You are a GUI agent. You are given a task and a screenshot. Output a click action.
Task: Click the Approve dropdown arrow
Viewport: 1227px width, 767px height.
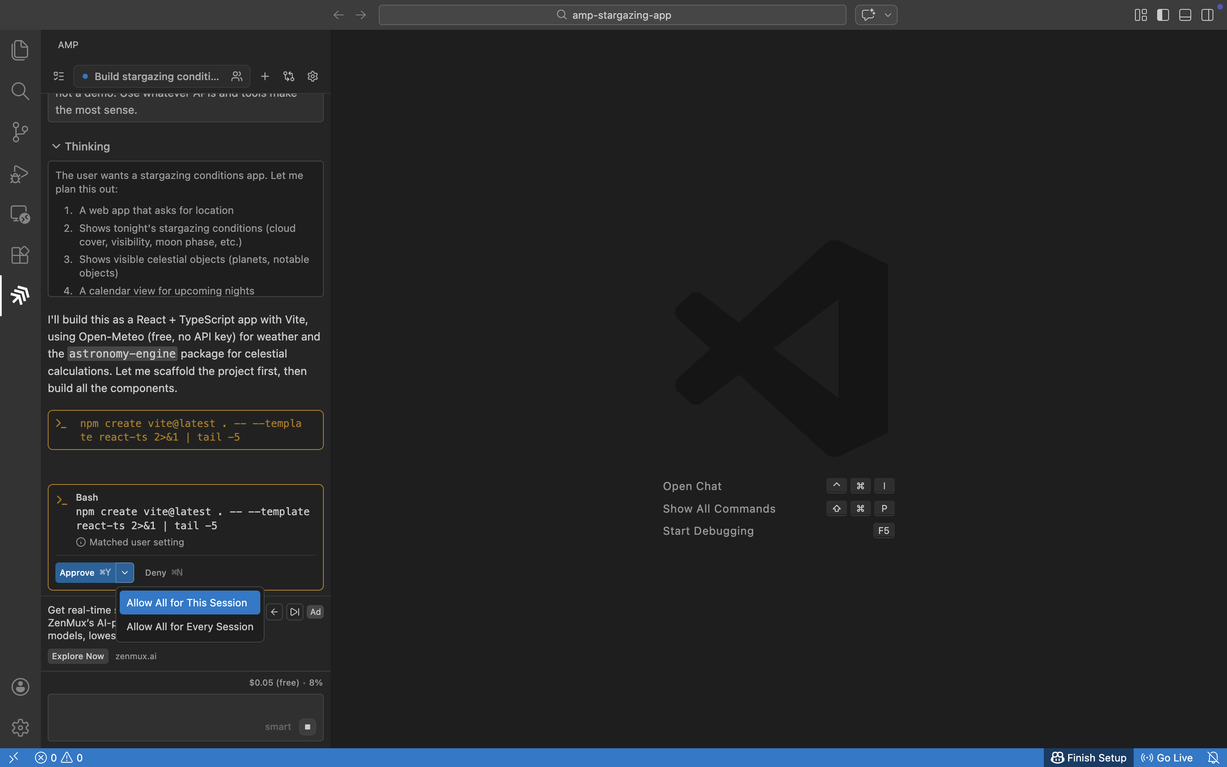coord(125,572)
